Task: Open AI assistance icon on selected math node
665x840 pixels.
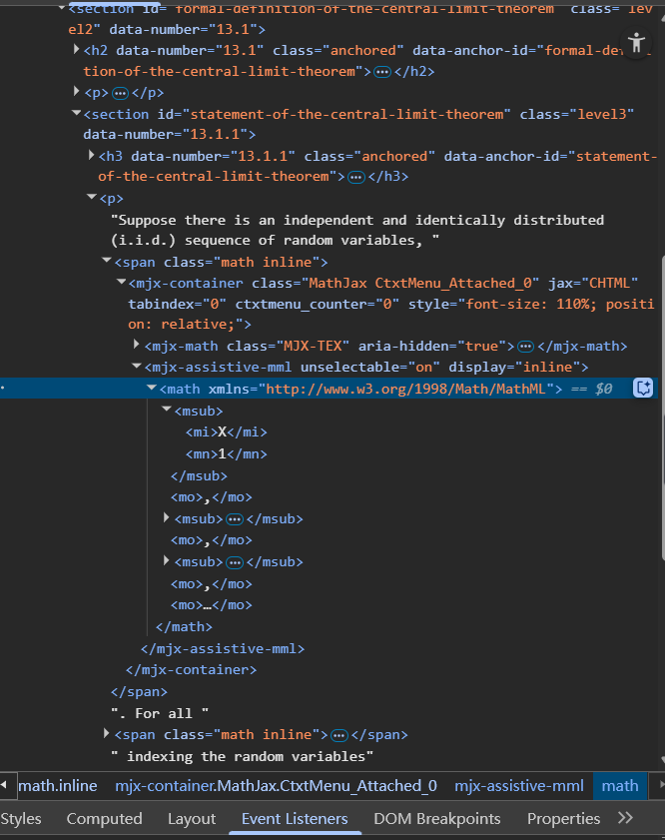Action: [x=643, y=389]
